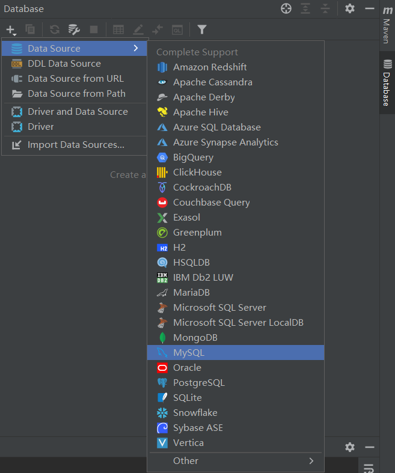The image size is (395, 473).
Task: Select MariaDB data source
Action: tap(236, 293)
